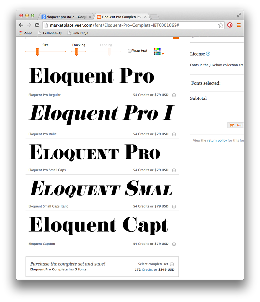Image resolution: width=260 pixels, height=302 pixels.
Task: Tick the Eloquent Small Caps Italic checkbox
Action: [174, 206]
